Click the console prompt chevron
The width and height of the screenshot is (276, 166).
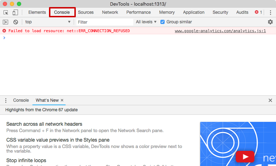click(x=4, y=38)
